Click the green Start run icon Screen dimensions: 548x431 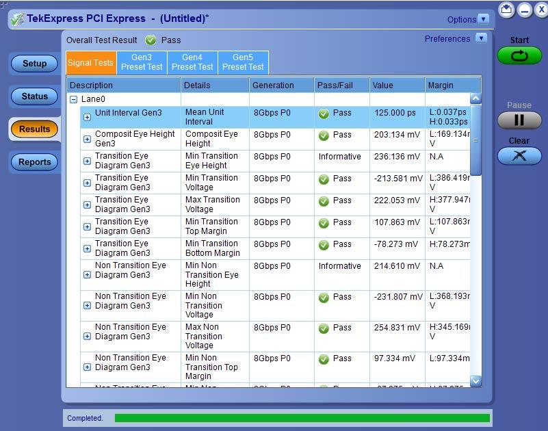tap(519, 56)
